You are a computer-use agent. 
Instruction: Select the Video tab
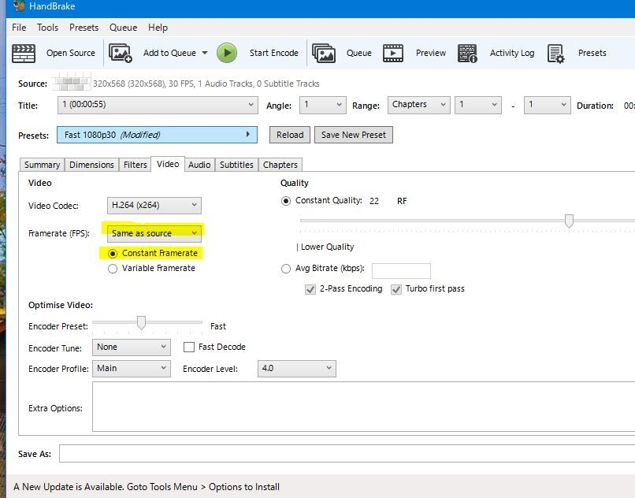pos(168,164)
